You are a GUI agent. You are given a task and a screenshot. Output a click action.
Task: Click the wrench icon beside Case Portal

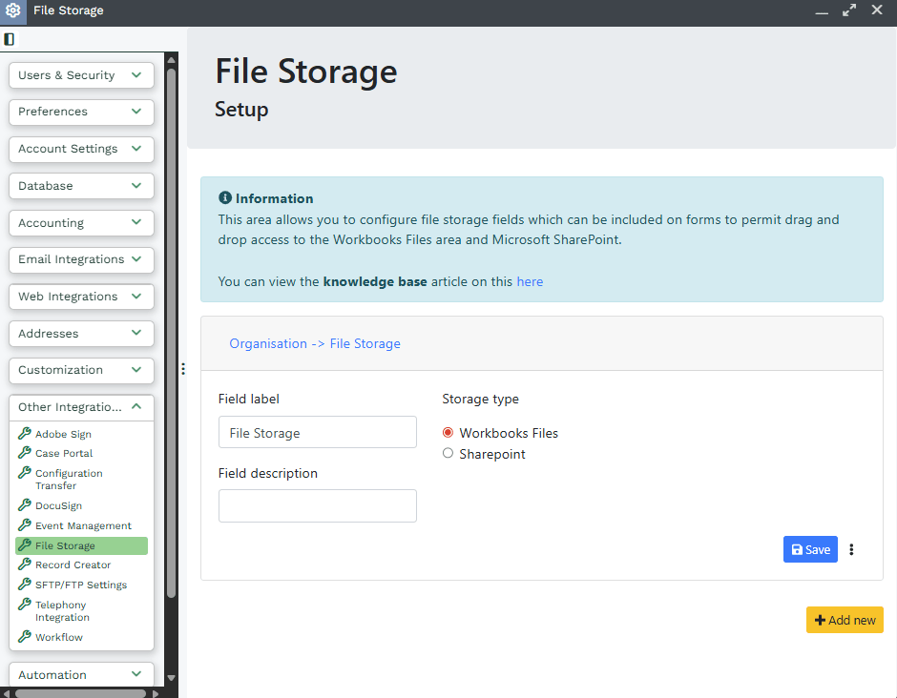pyautogui.click(x=25, y=453)
